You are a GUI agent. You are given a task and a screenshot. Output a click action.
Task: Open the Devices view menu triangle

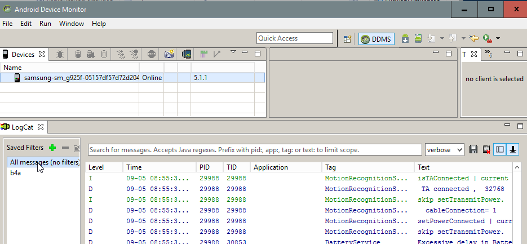(x=233, y=52)
